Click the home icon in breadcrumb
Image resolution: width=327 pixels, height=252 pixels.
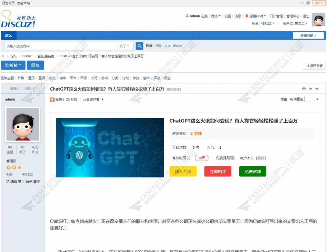point(3,56)
